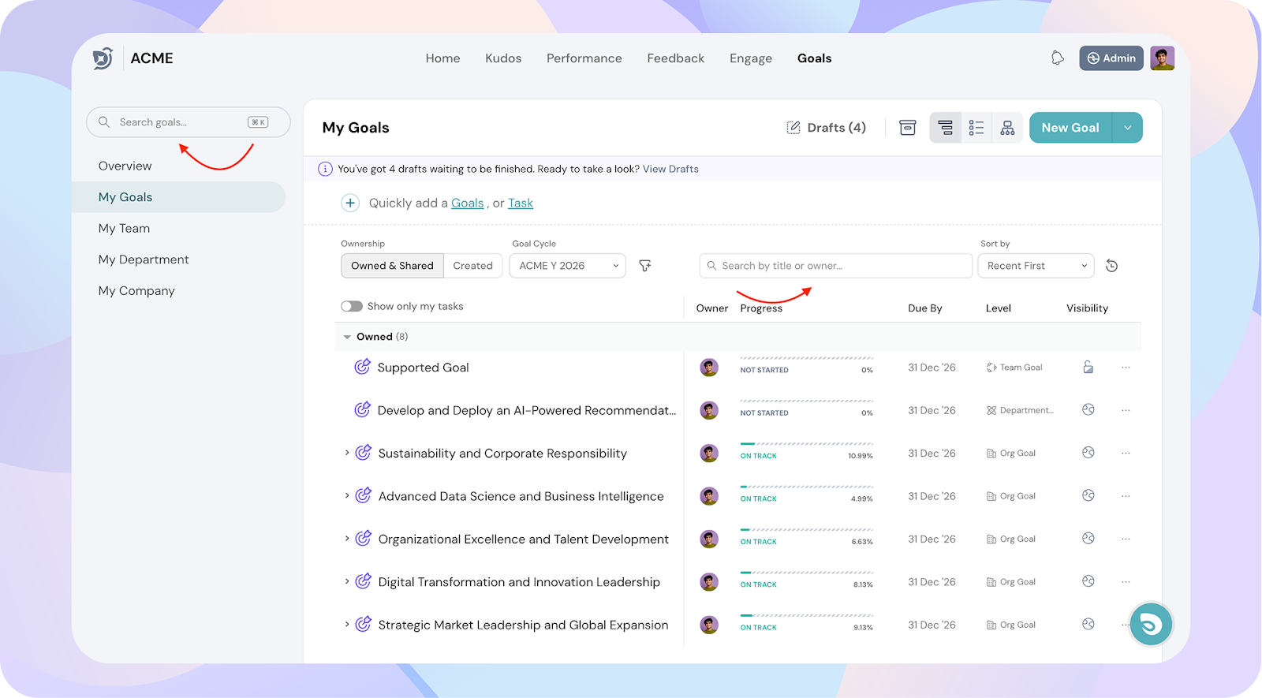
Task: Click the visibility globe icon for Sustainability goal
Action: coord(1088,453)
